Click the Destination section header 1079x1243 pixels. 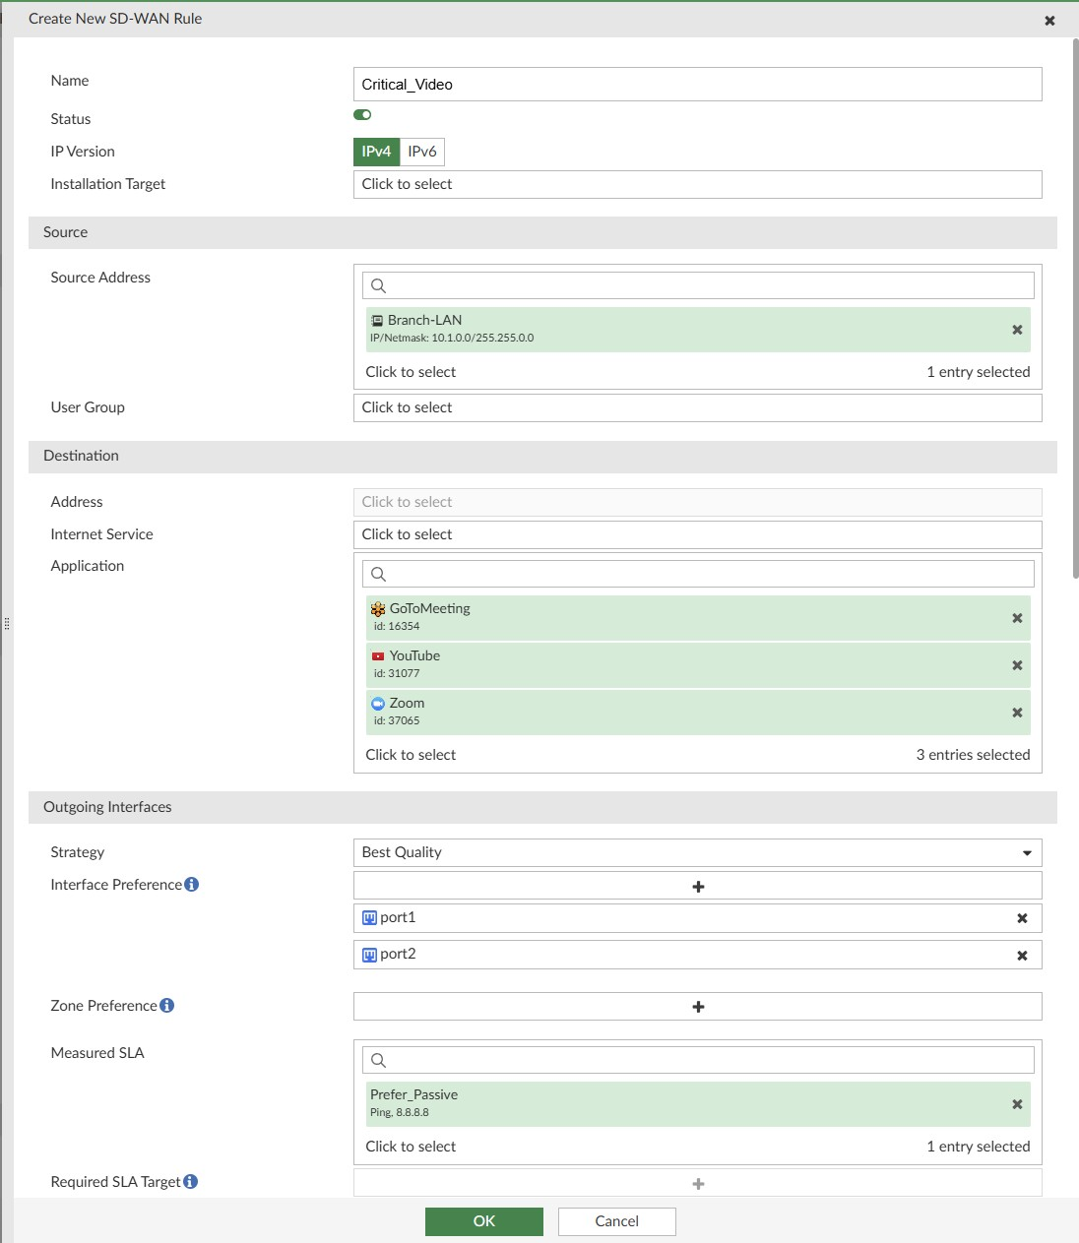(x=542, y=456)
